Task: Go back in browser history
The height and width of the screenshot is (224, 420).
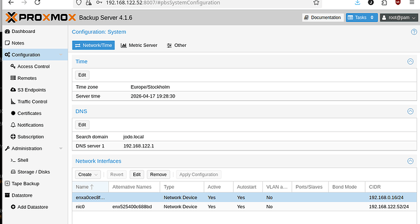Action: coord(11,2)
